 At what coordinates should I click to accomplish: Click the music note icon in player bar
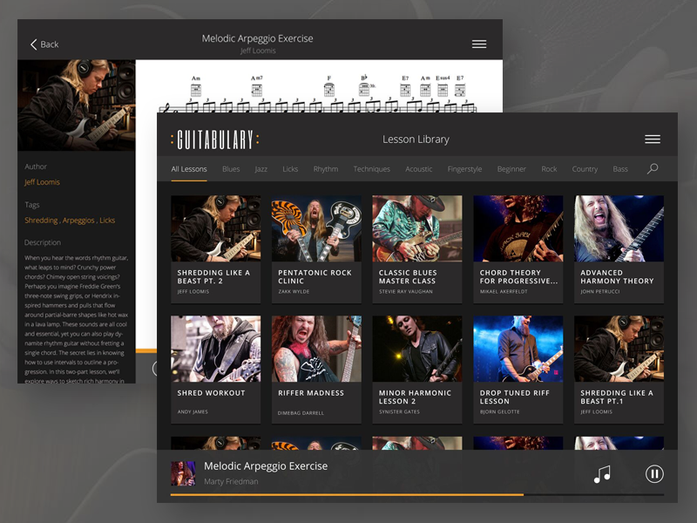click(x=602, y=474)
